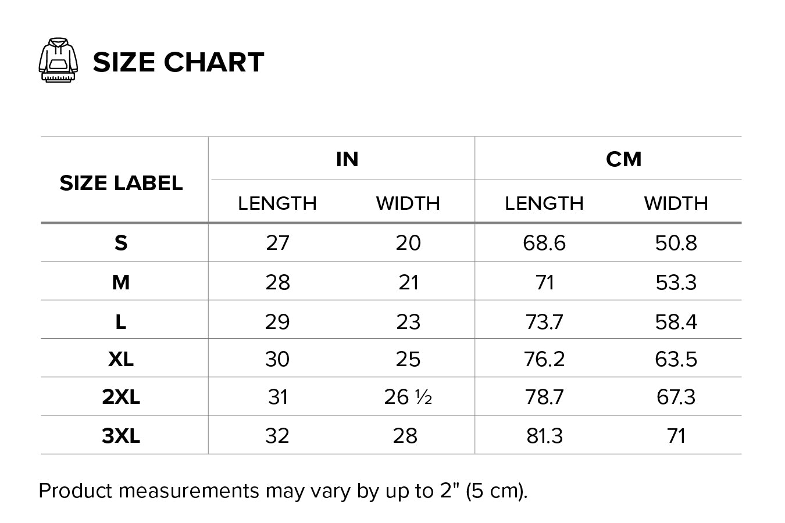Click the 81.3 cm length for 3XL
Screen dimensions: 785x523
[544, 435]
